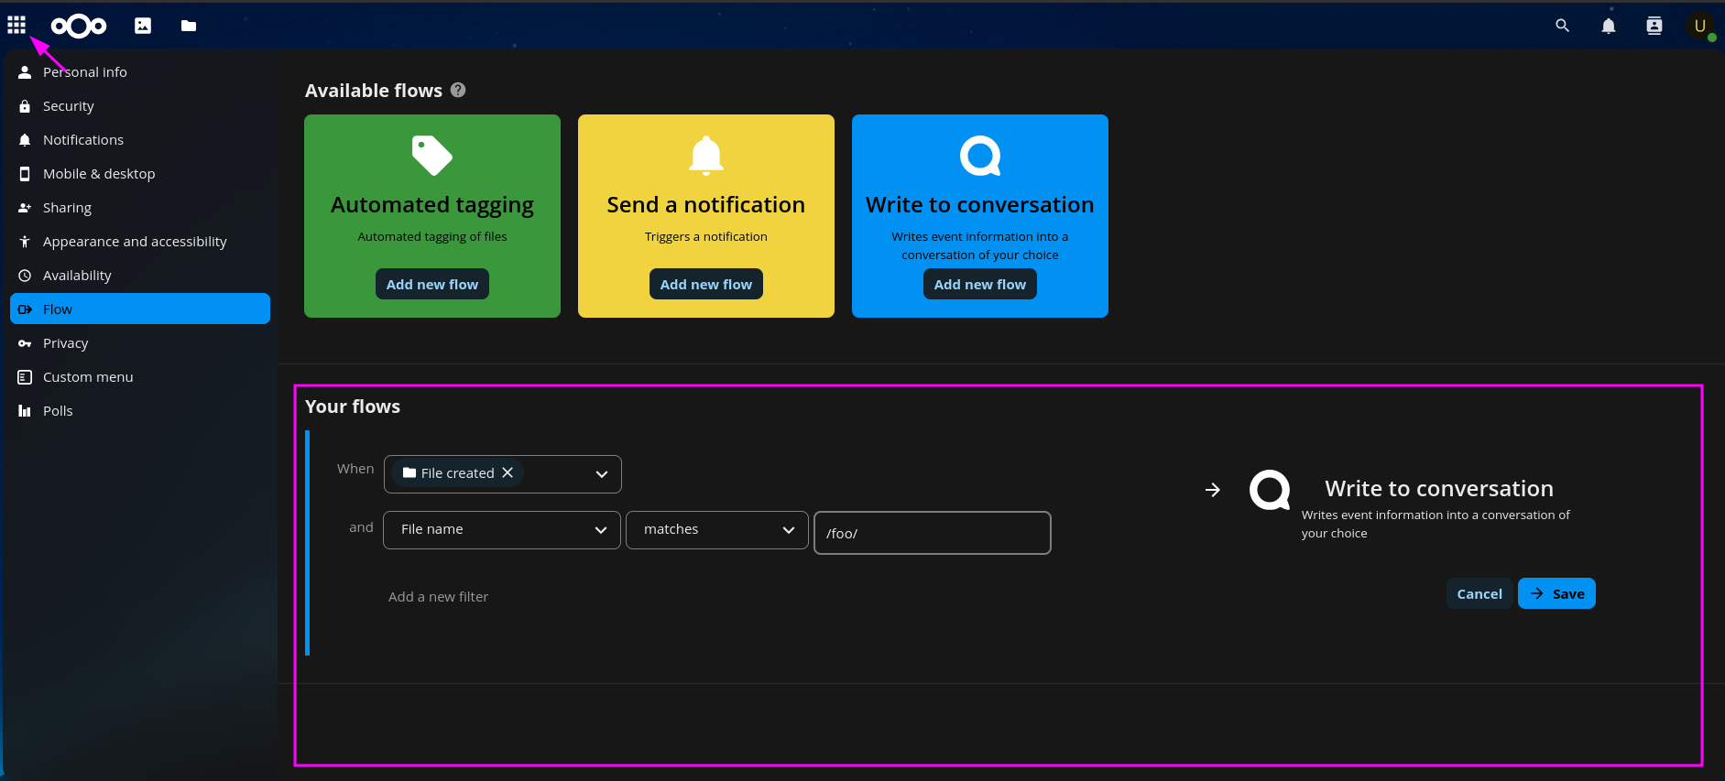Open the Files app folder icon

189,26
